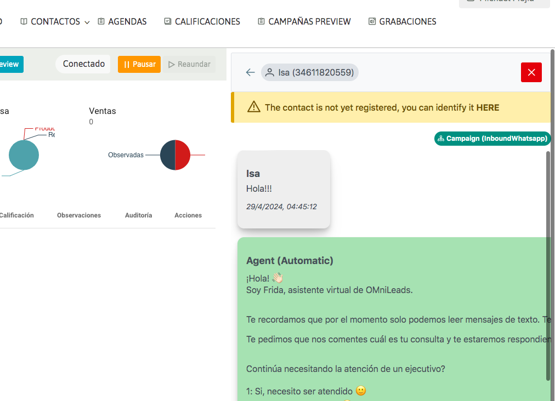Open the AGENDAS menu item
Viewport: 555px width, 401px height.
[x=127, y=22]
